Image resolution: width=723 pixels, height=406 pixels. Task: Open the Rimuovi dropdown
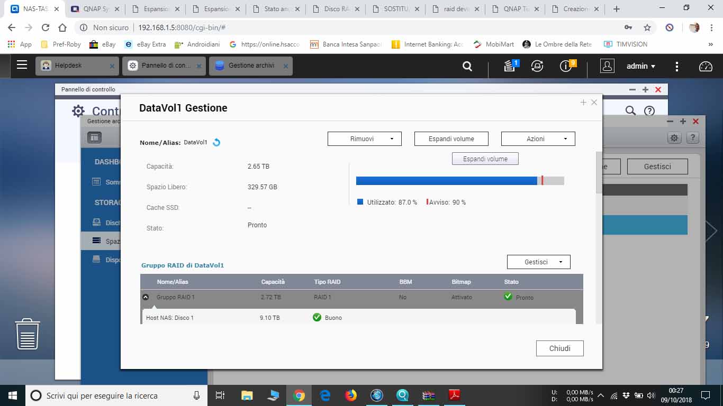[364, 139]
